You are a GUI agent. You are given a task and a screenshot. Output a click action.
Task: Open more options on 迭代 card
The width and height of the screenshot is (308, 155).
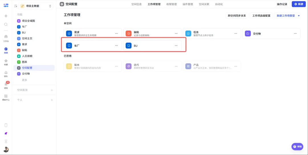point(176,66)
